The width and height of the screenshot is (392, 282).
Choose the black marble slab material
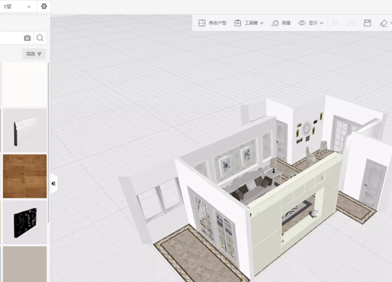25,222
